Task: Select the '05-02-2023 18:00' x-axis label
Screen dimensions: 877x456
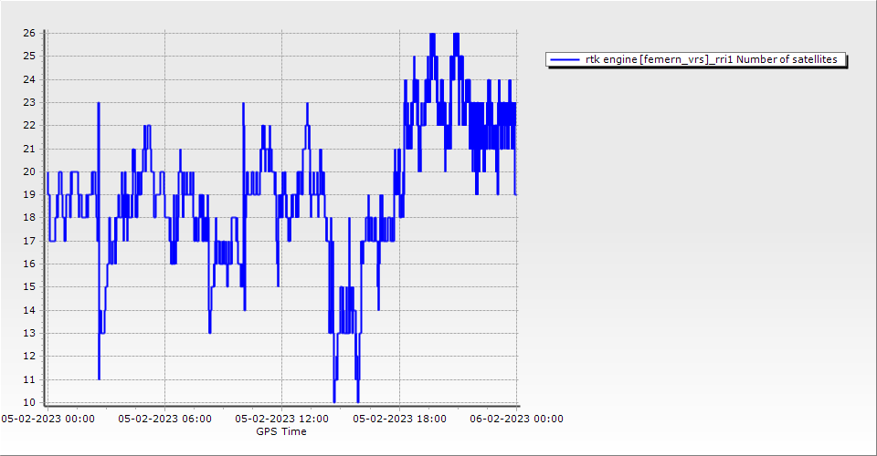Action: (x=400, y=419)
